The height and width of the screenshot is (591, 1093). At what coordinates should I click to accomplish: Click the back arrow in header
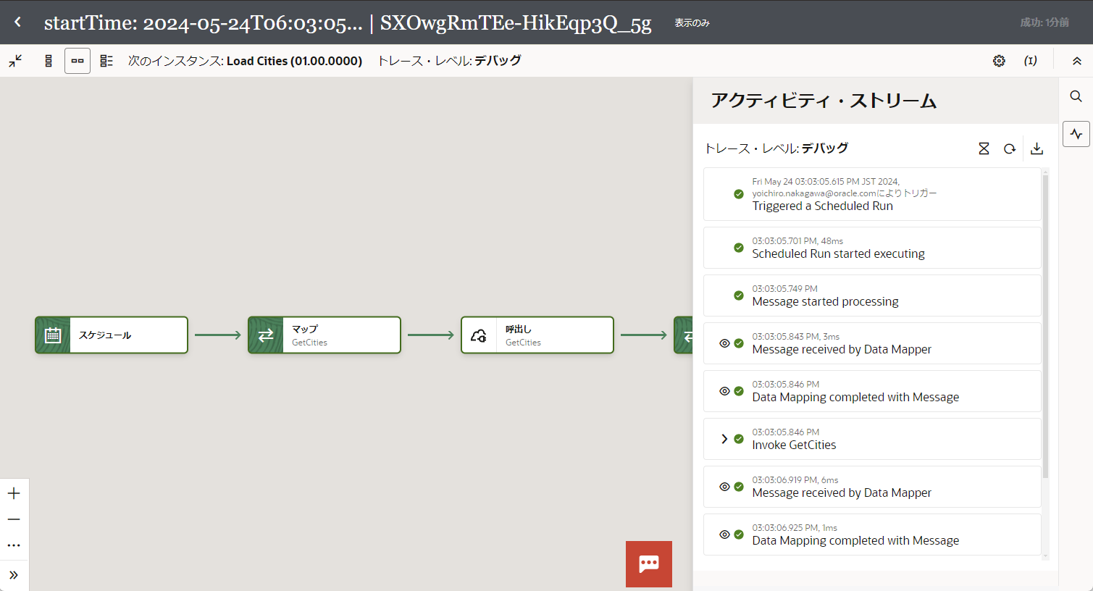click(x=17, y=22)
